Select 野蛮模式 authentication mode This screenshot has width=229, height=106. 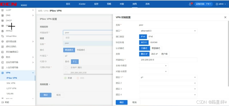(x=156, y=48)
